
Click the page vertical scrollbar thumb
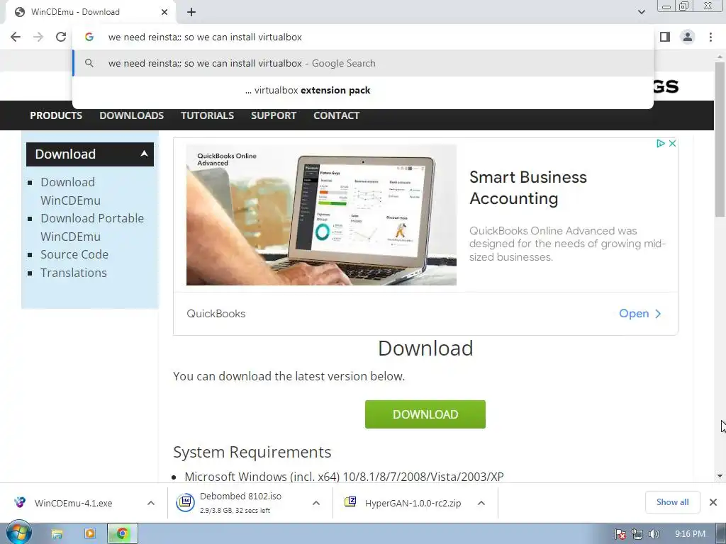click(x=720, y=139)
